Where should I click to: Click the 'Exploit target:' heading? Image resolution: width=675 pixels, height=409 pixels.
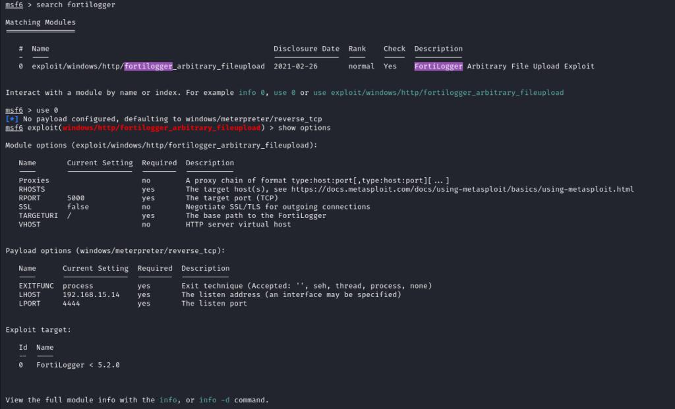[x=38, y=330]
